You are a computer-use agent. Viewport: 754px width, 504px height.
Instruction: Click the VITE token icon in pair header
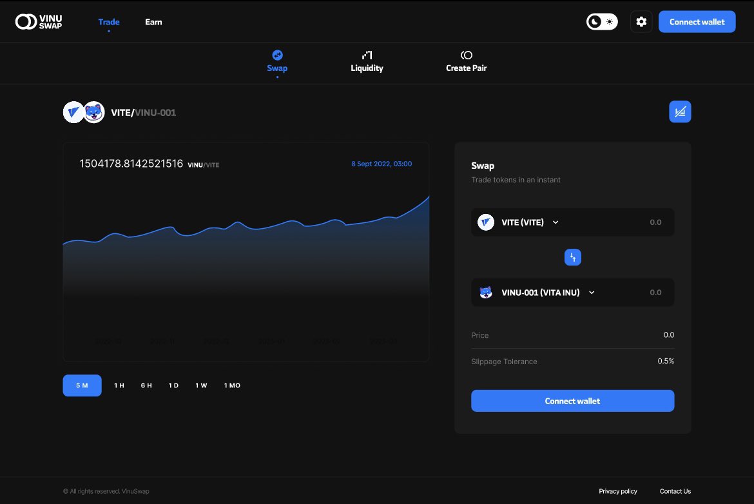[x=73, y=111]
